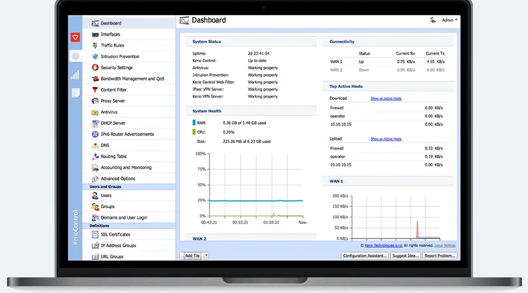
Task: Collapse the Definitions section header
Action: coord(129,226)
